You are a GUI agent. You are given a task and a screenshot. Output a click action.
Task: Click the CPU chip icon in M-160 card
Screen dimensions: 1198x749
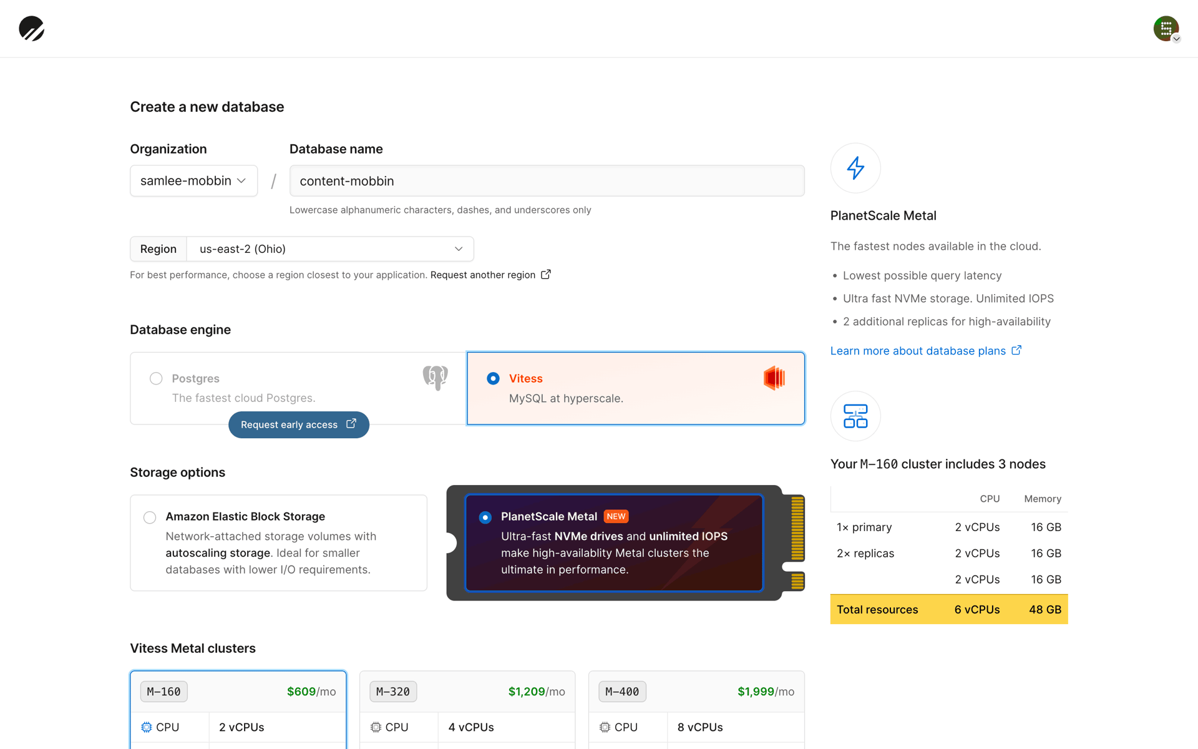(x=147, y=727)
